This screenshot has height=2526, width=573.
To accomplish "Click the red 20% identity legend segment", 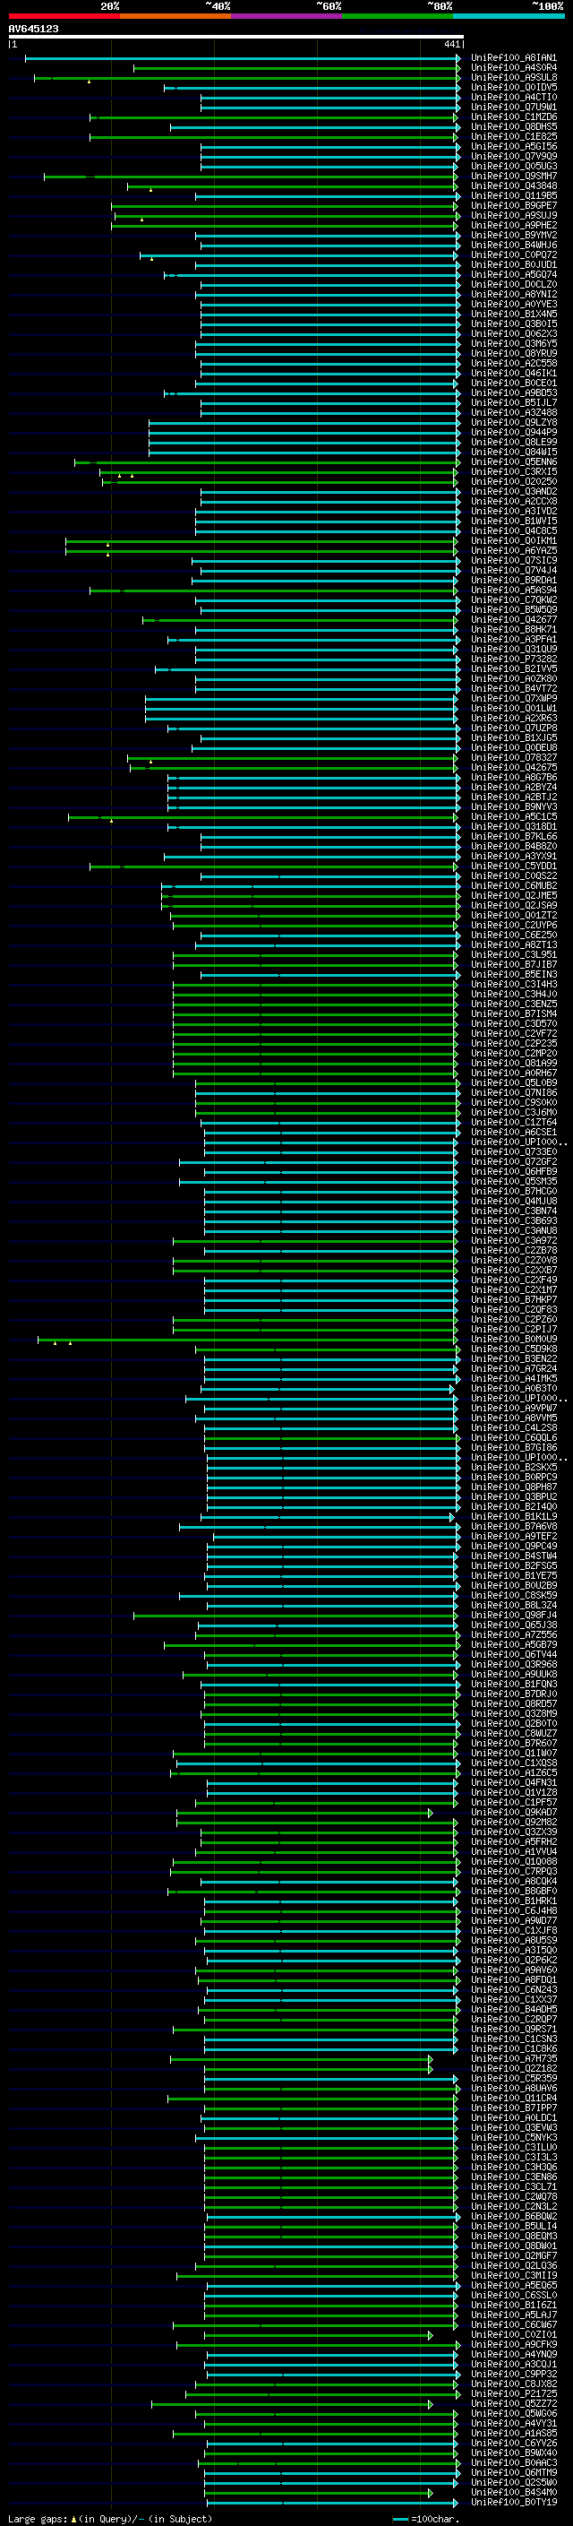I will 64,16.
